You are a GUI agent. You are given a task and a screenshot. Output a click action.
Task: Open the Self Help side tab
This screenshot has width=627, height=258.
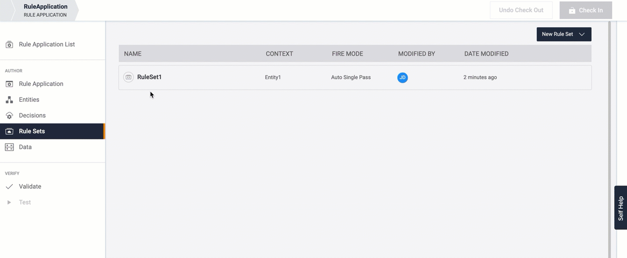(620, 207)
